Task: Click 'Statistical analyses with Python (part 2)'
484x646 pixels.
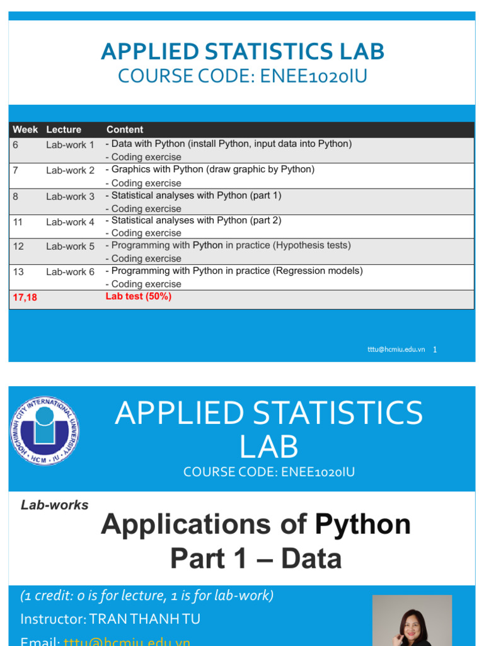Action: (193, 220)
